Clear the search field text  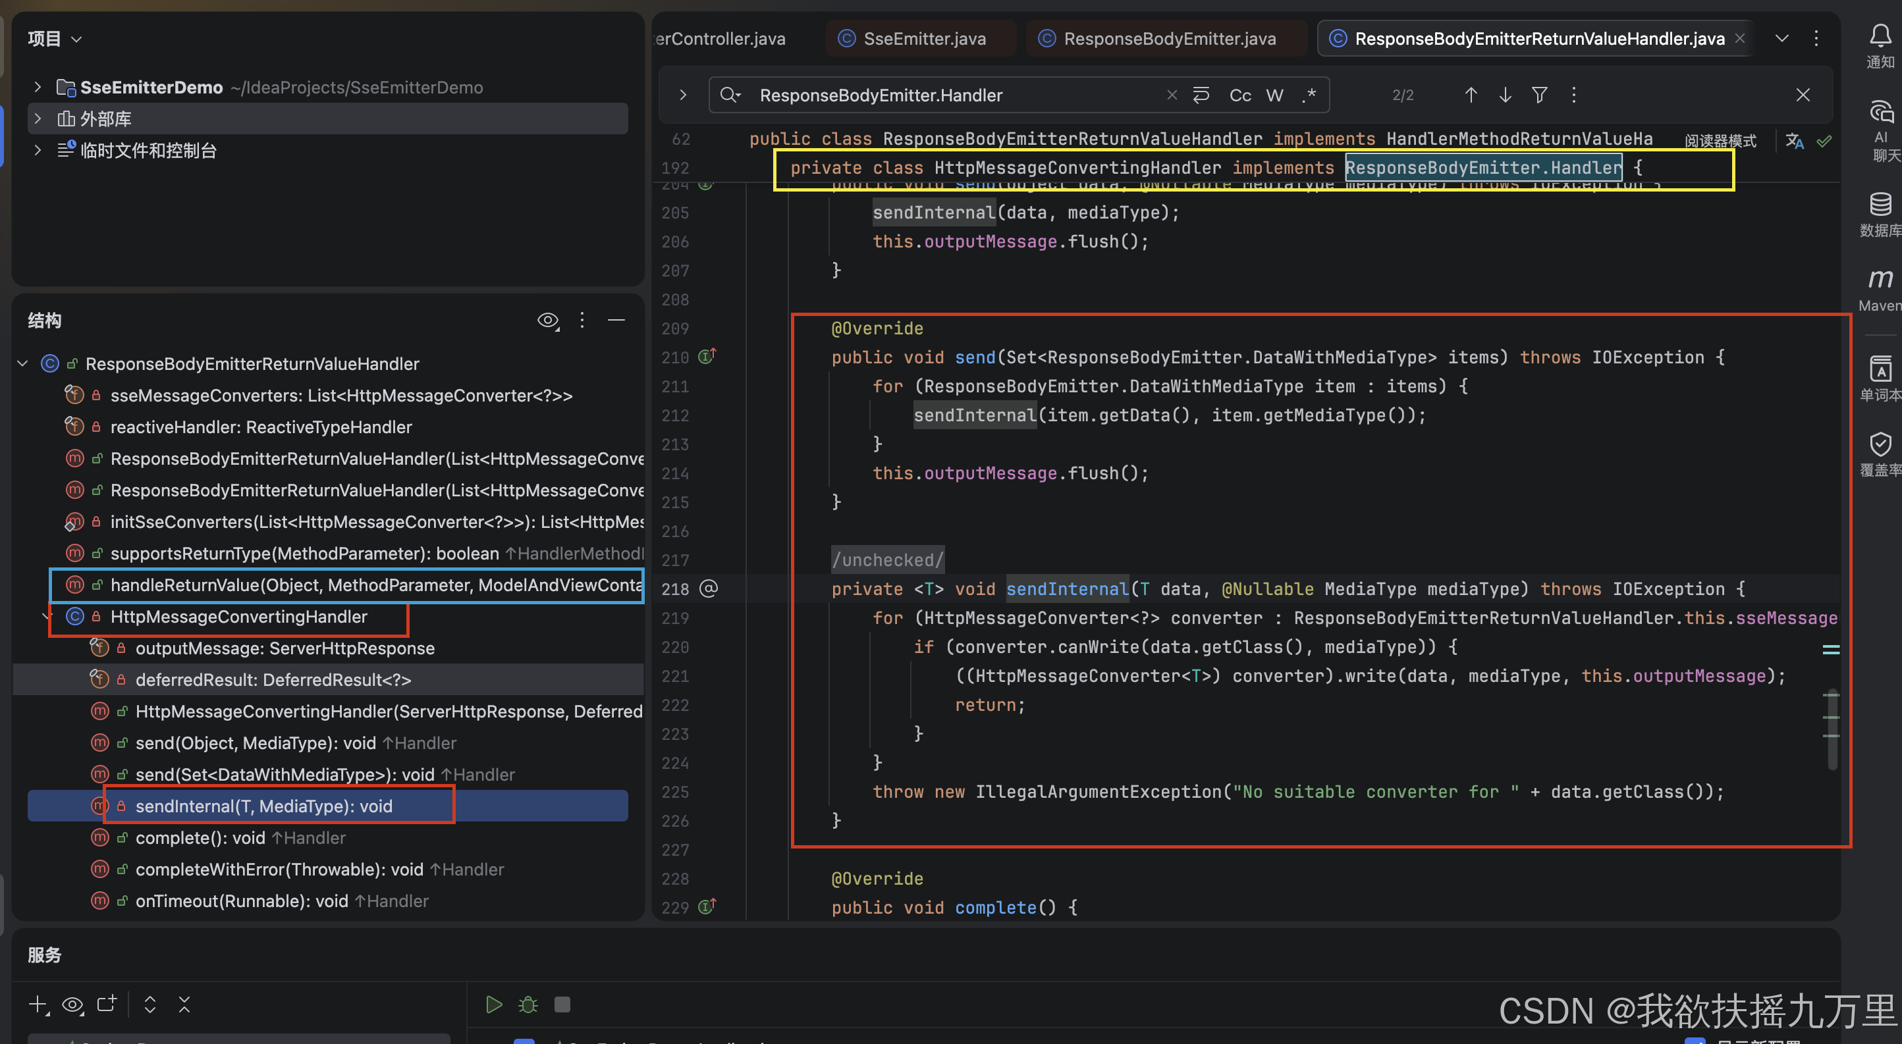pyautogui.click(x=1171, y=95)
